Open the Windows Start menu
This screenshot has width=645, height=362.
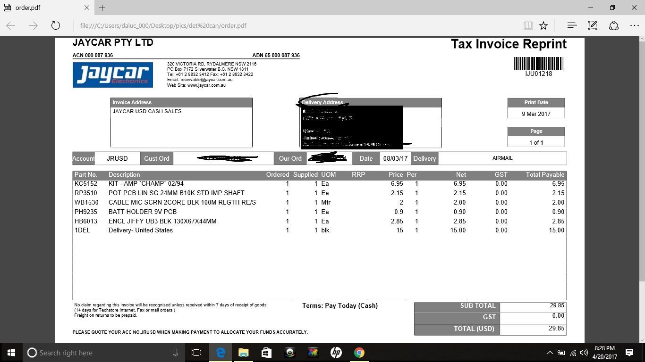(11, 353)
